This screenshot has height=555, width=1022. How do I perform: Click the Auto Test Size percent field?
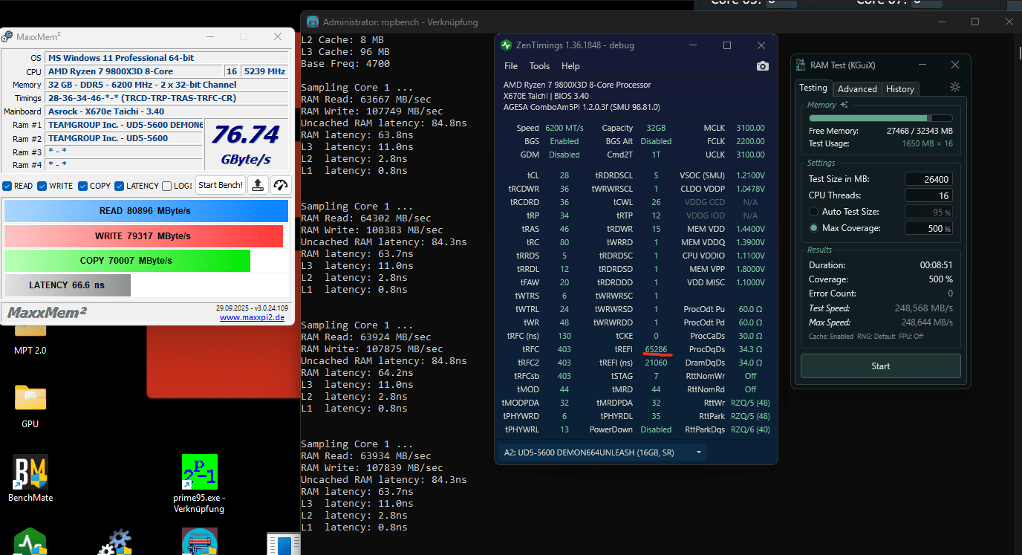pos(928,212)
